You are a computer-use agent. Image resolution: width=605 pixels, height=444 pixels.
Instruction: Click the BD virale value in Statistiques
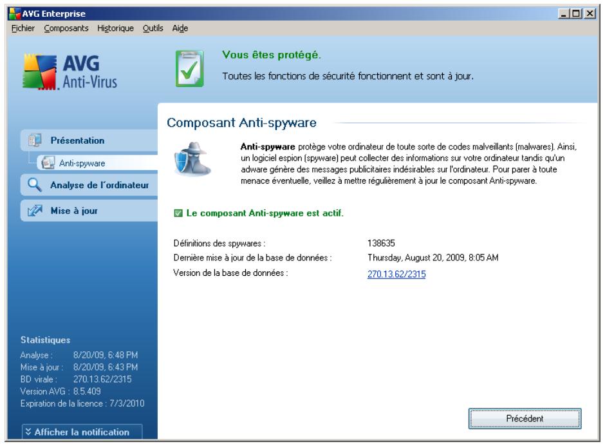tap(102, 379)
